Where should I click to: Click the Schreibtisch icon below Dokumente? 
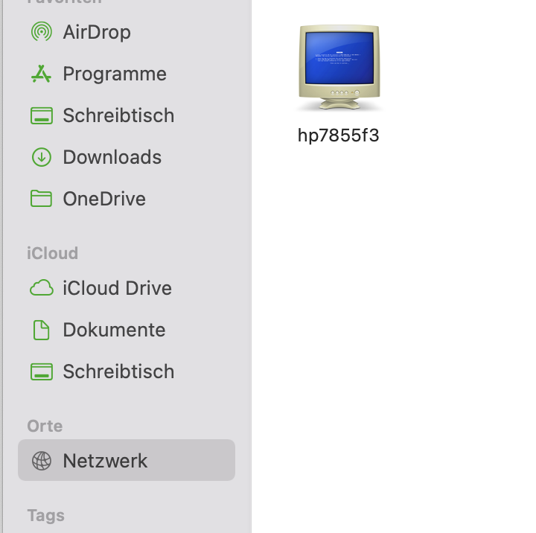point(41,371)
